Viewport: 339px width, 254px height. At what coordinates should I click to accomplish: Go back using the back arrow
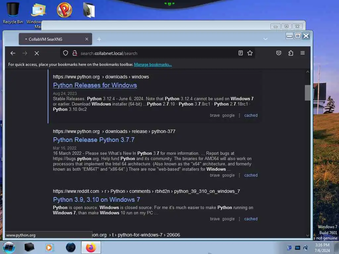[13, 53]
